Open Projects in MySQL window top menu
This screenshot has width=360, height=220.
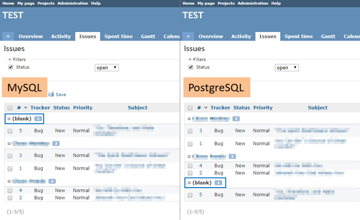[46, 3]
